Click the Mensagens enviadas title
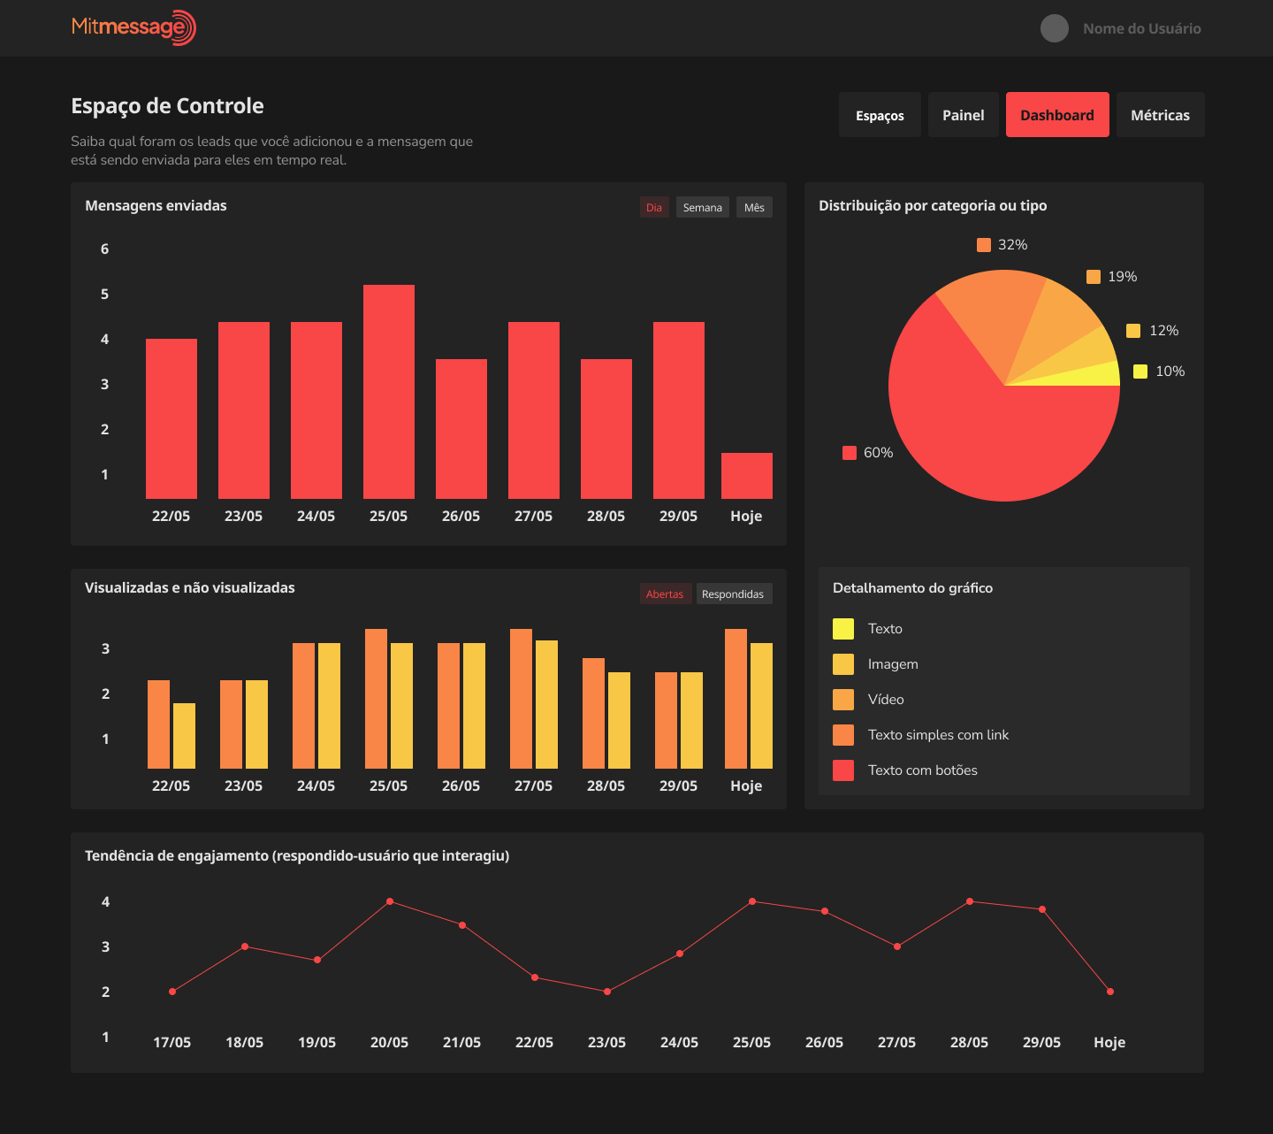The height and width of the screenshot is (1134, 1273). [x=156, y=205]
